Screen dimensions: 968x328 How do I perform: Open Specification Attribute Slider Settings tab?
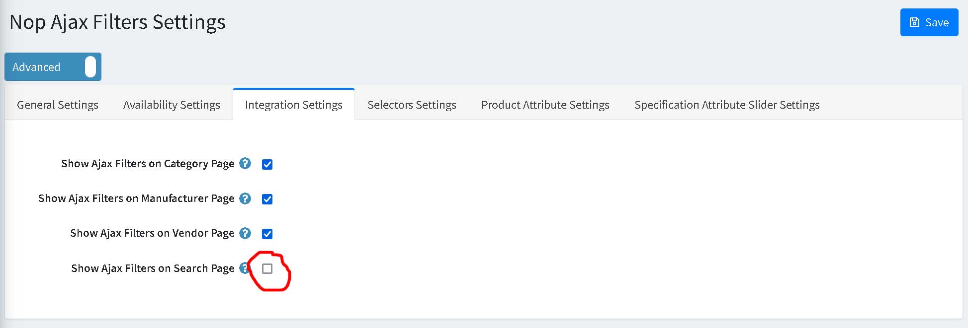coord(727,105)
